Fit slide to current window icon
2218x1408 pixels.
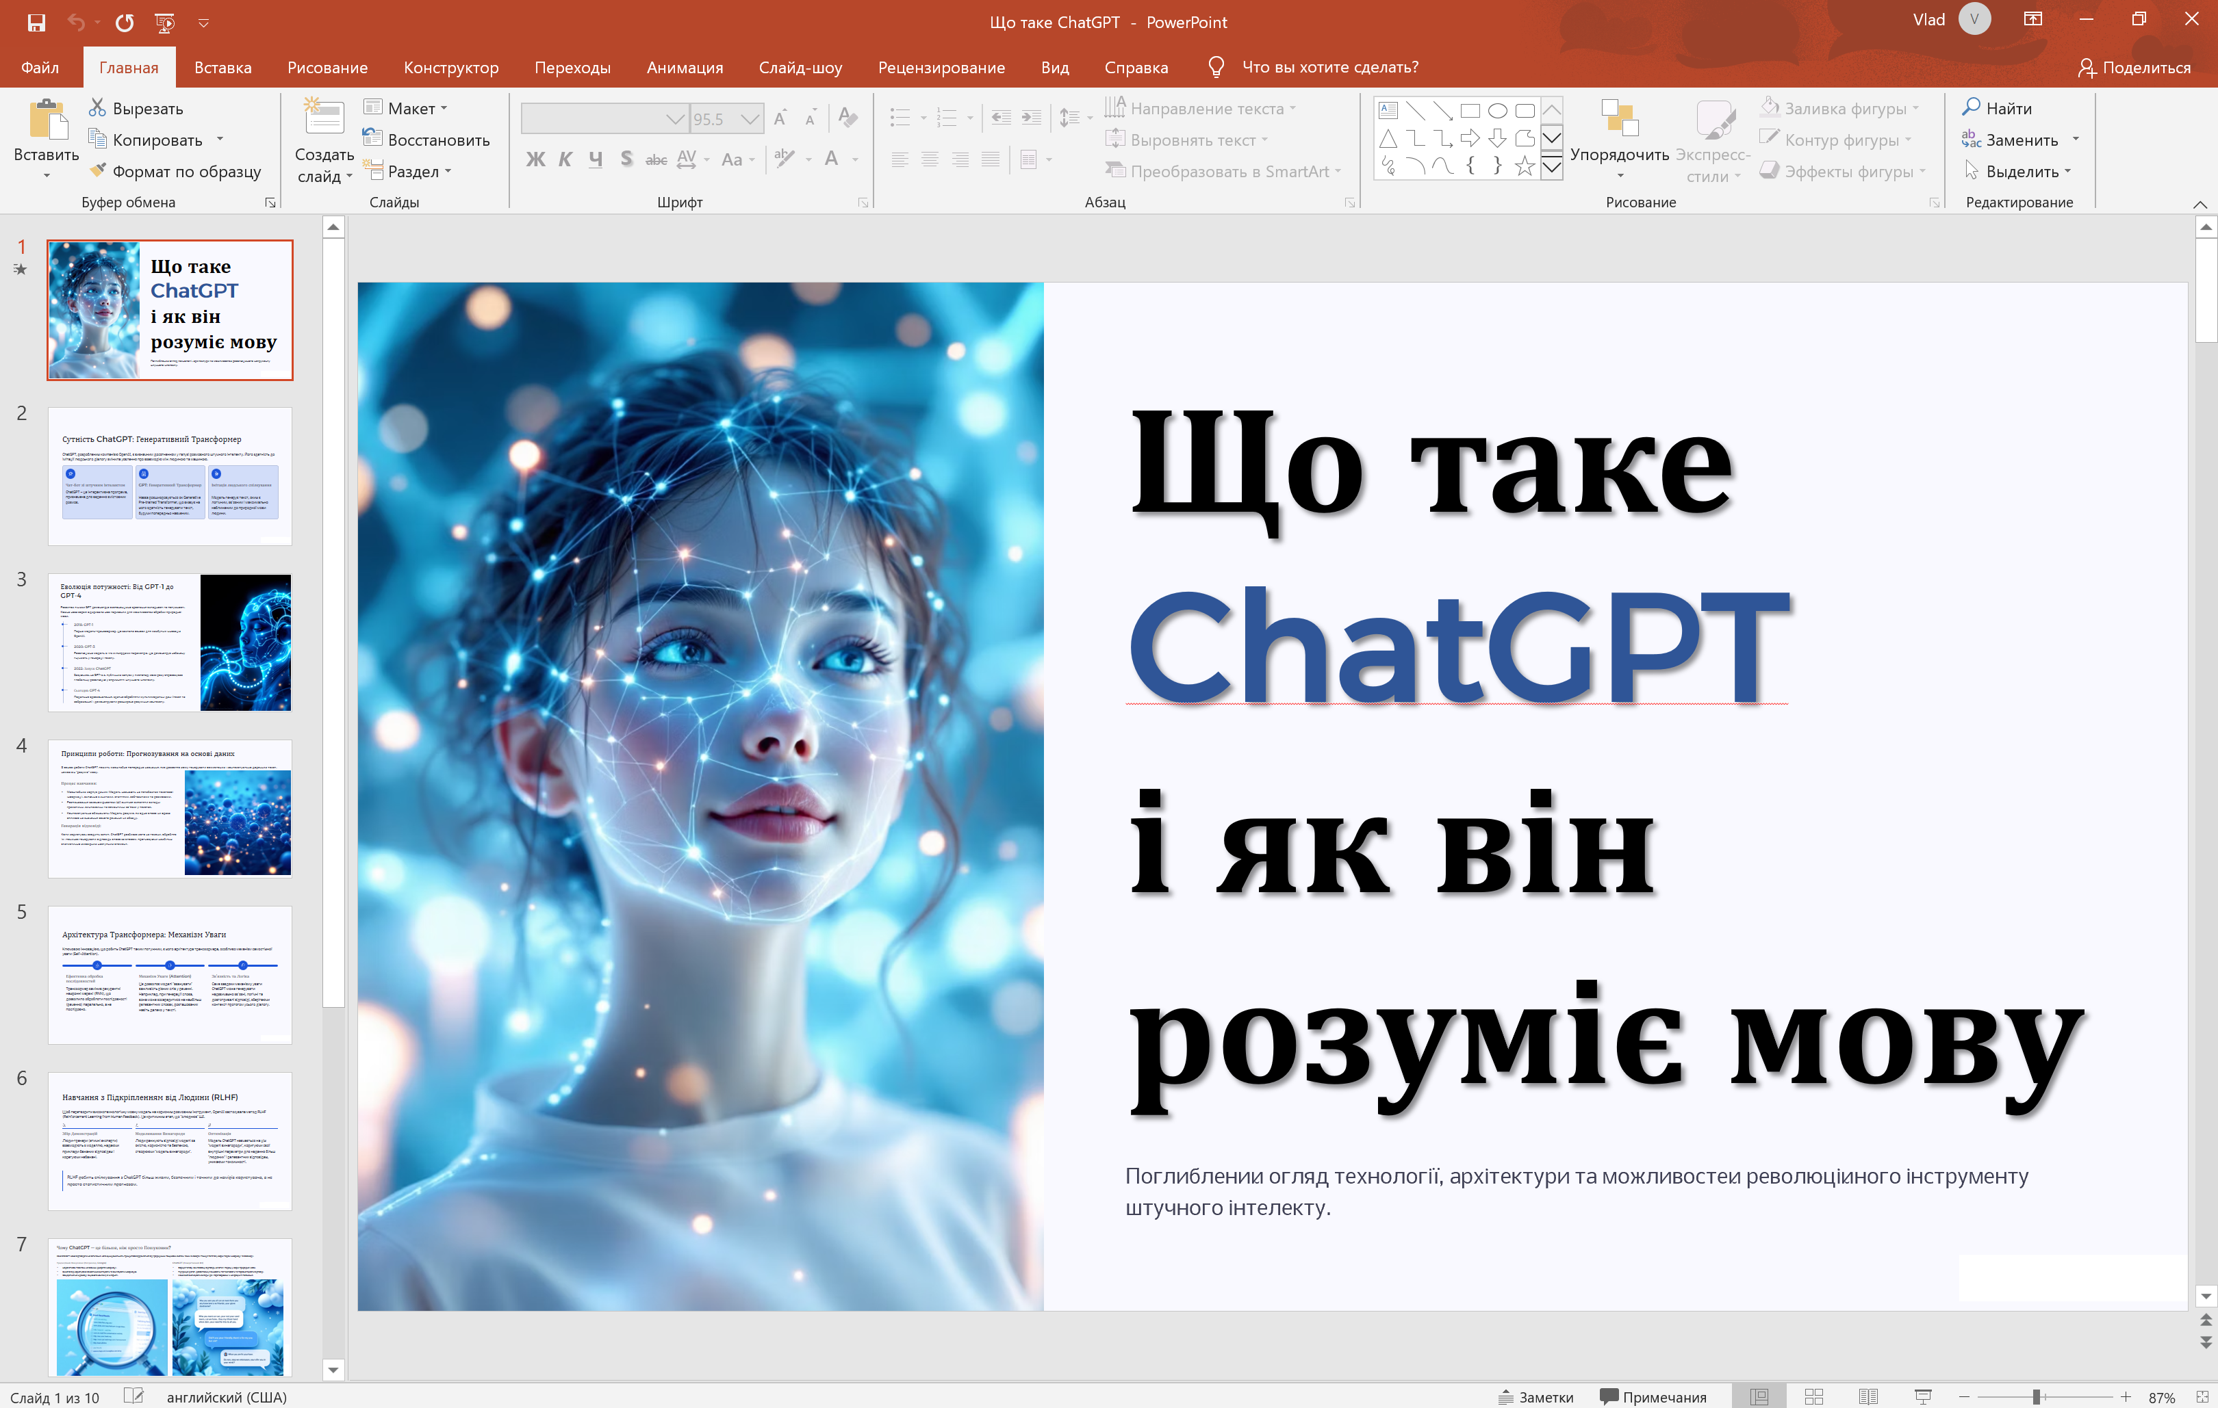pyautogui.click(x=2202, y=1397)
